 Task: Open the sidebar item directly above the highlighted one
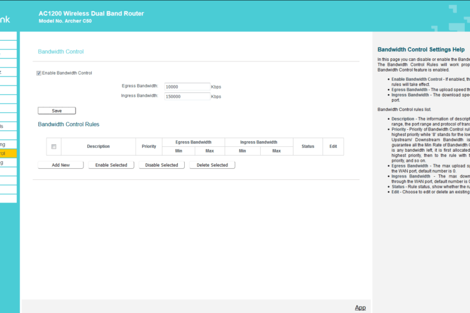pyautogui.click(x=8, y=144)
